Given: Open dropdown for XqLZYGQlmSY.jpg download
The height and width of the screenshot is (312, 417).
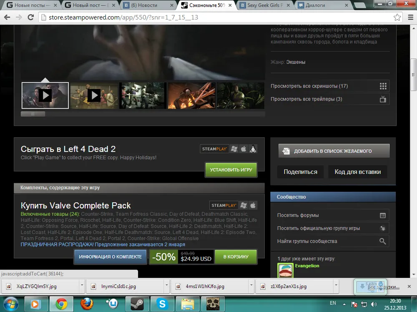Looking at the screenshot, I should pyautogui.click(x=82, y=285).
